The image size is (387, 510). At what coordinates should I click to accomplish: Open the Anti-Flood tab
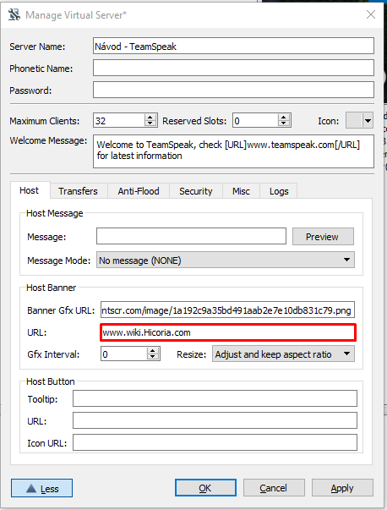pos(139,191)
